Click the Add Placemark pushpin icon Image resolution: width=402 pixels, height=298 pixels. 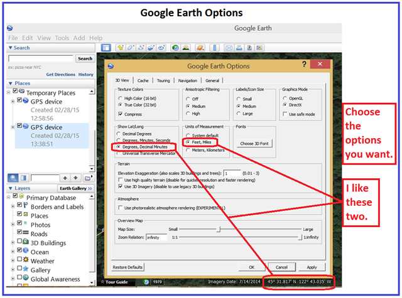click(119, 48)
